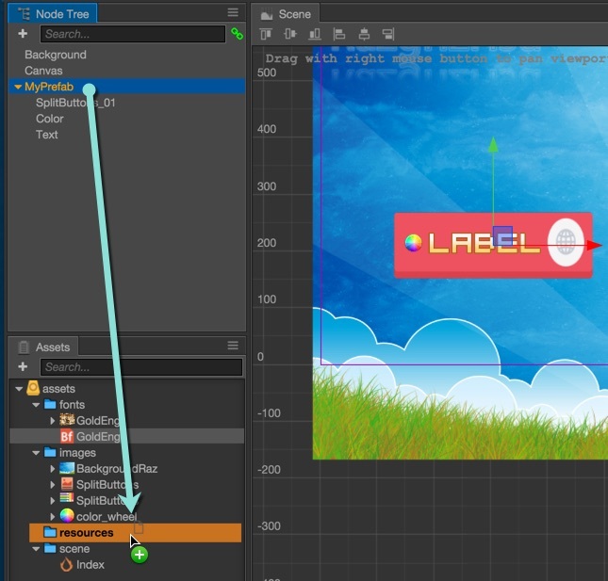
Task: Open the Assets panel menu icon
Action: [x=233, y=345]
